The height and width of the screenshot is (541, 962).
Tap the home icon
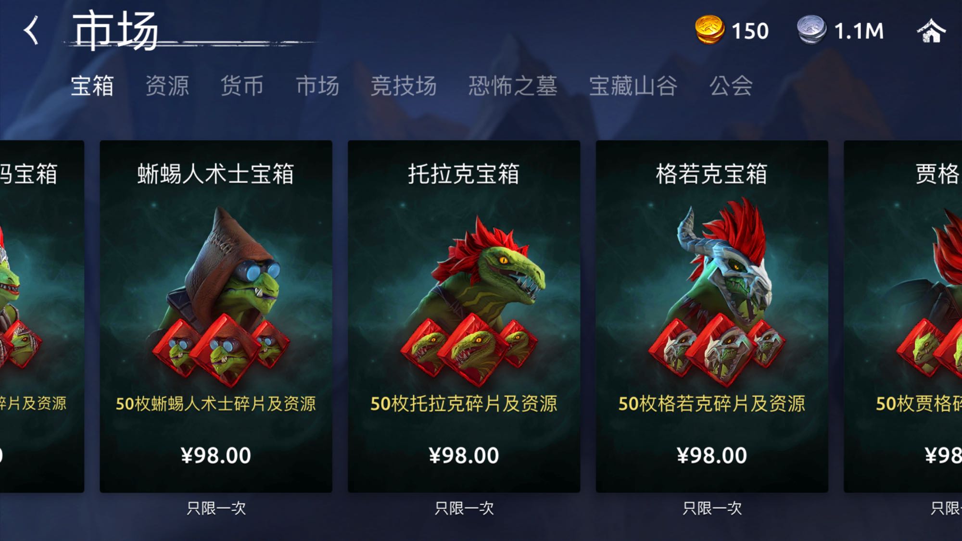(x=931, y=31)
